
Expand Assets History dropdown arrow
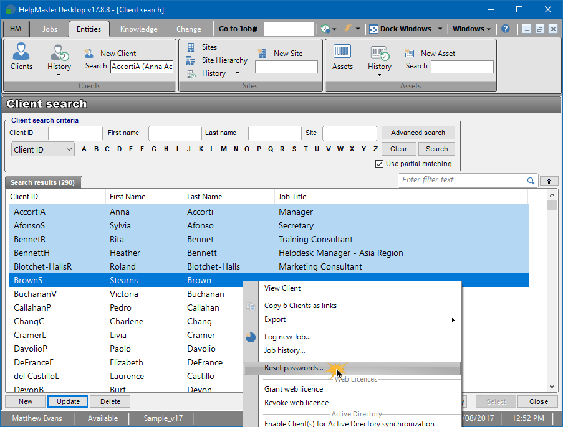coord(379,75)
